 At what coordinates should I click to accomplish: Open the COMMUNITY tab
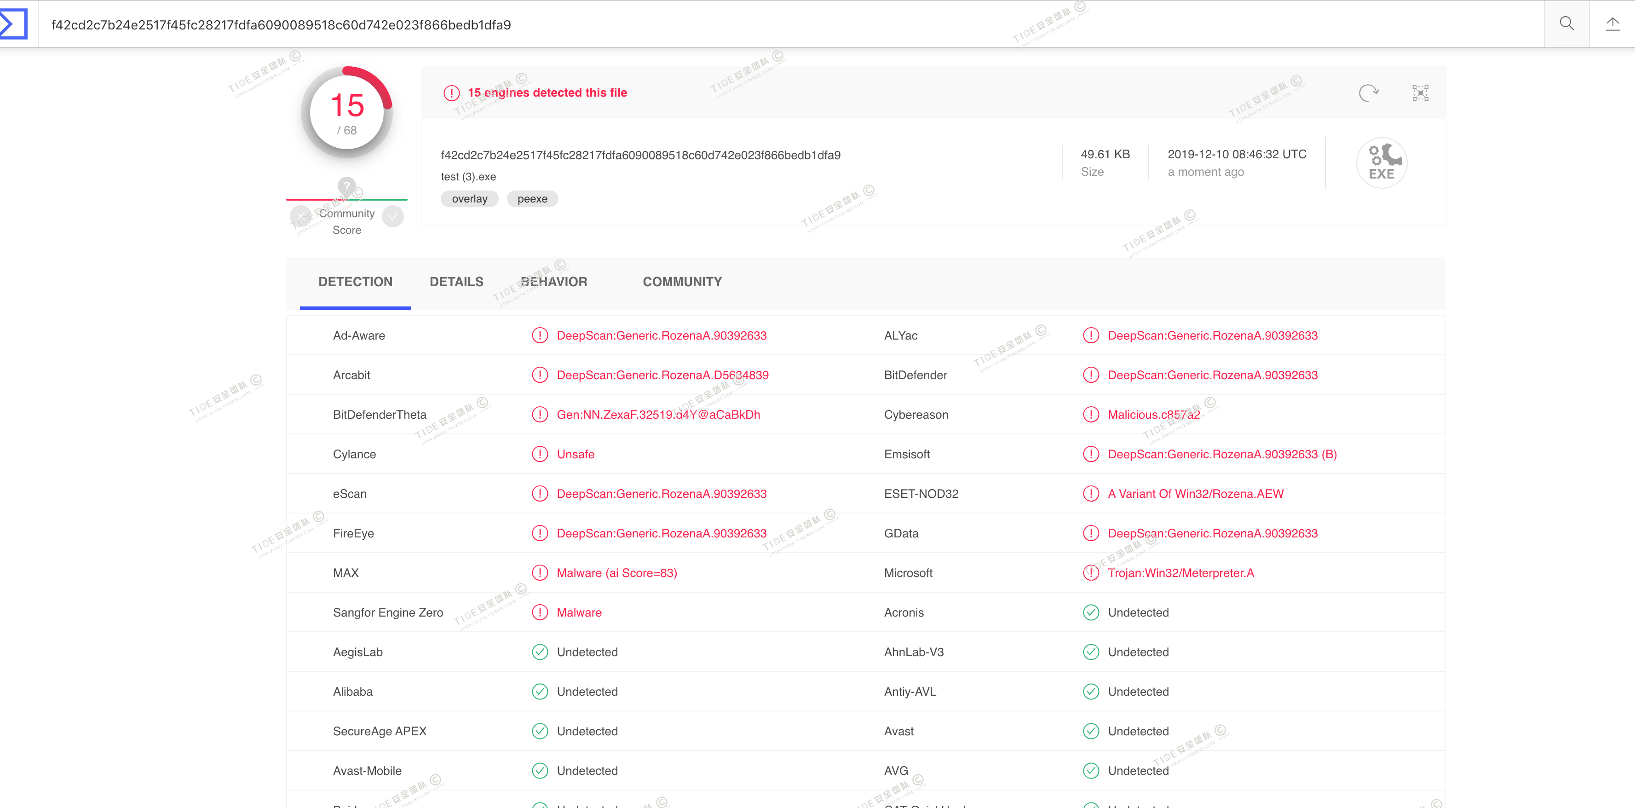click(682, 282)
